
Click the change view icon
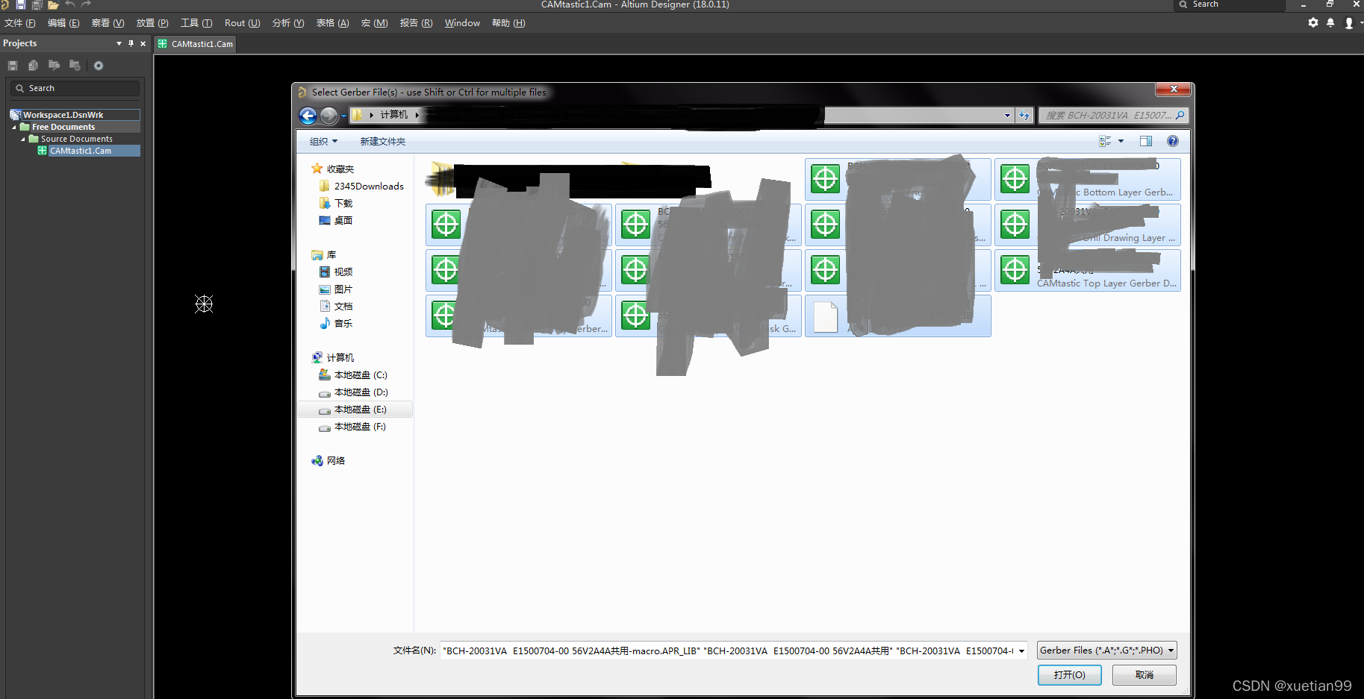(1105, 141)
